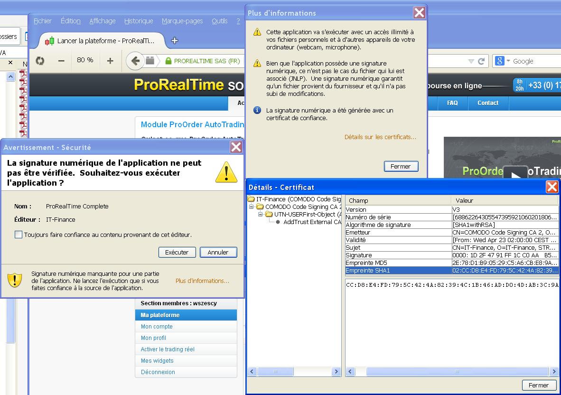Click the reload icon left of zoom controls
Viewport: 561px width, 395px height.
tap(40, 61)
